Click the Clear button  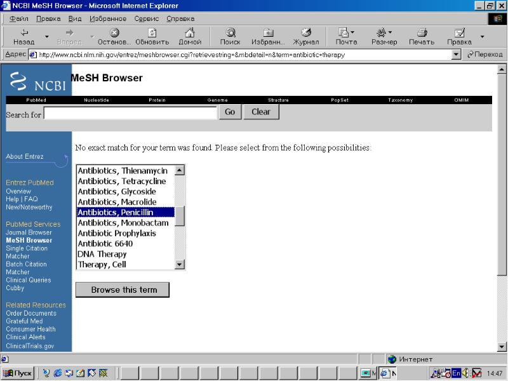(x=261, y=112)
